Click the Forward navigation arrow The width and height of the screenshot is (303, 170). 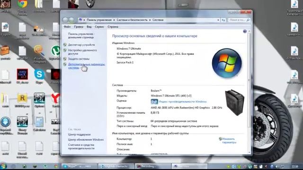click(71, 20)
